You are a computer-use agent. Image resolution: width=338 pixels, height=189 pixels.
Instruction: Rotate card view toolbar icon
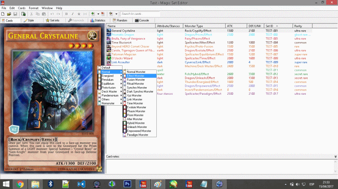coord(111,14)
